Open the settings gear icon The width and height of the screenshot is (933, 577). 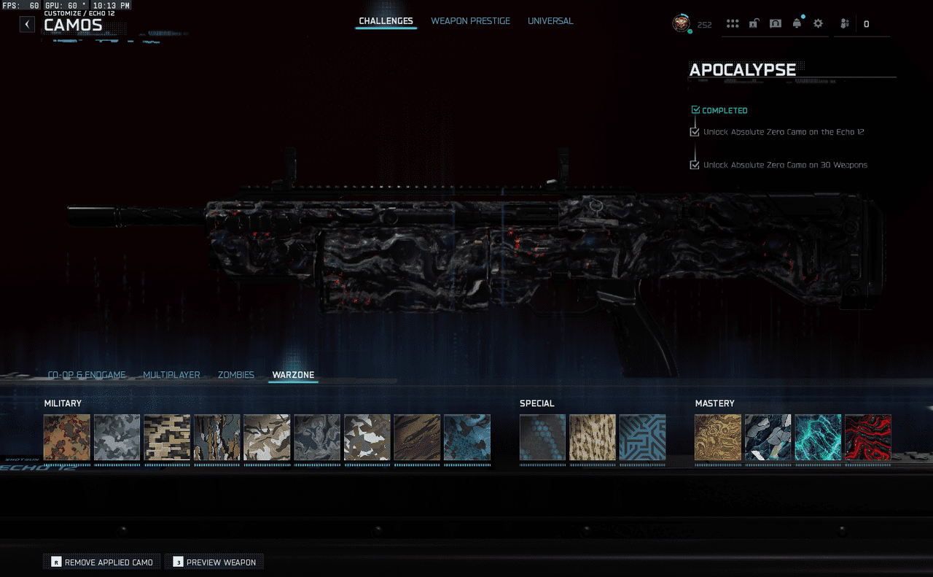(x=818, y=24)
